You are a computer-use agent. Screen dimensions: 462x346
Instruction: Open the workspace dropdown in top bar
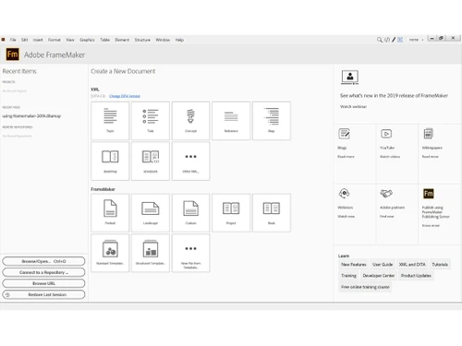click(417, 40)
